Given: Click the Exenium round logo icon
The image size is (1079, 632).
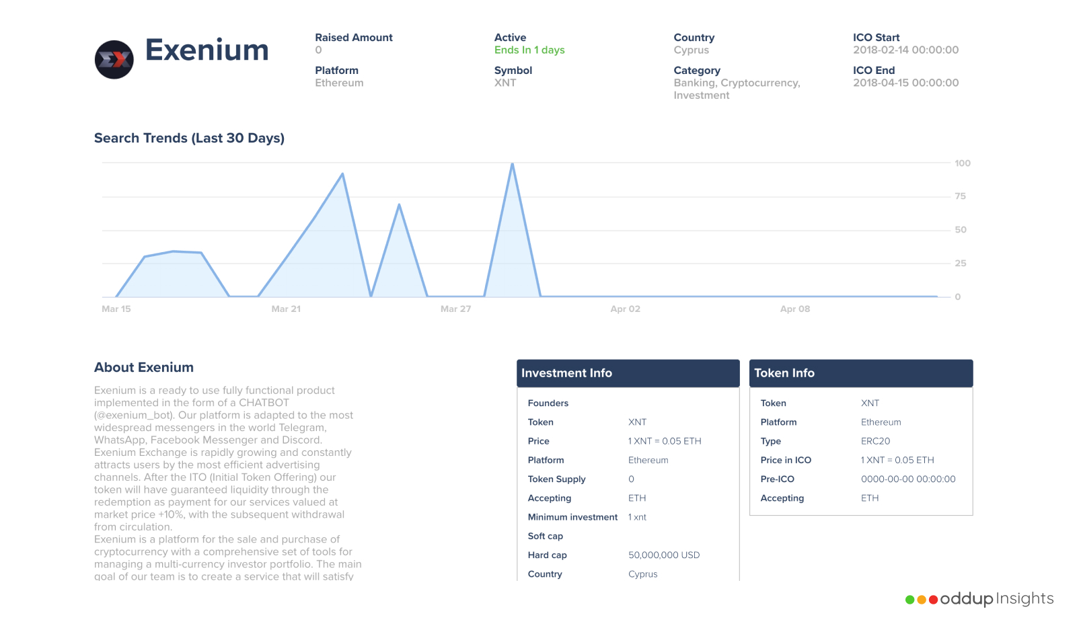Looking at the screenshot, I should 114,60.
